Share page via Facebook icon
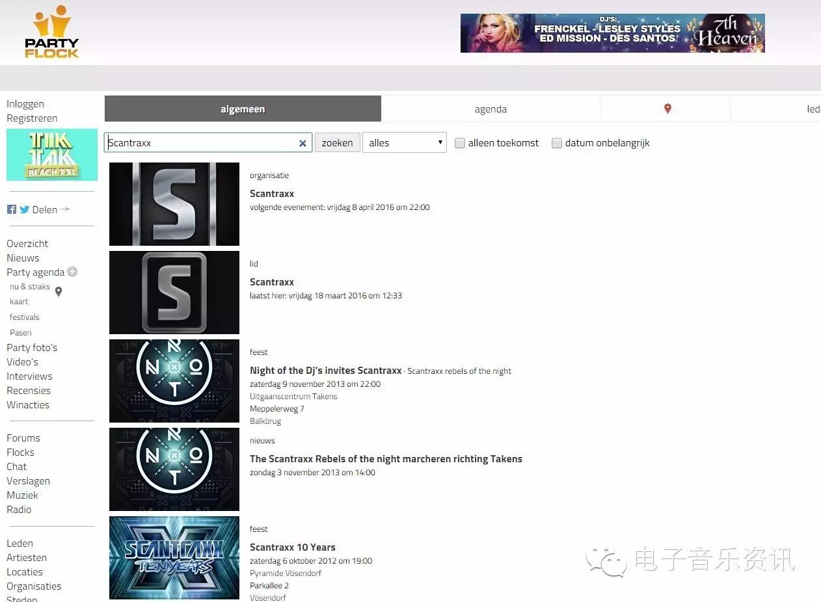The width and height of the screenshot is (821, 602). click(x=12, y=209)
